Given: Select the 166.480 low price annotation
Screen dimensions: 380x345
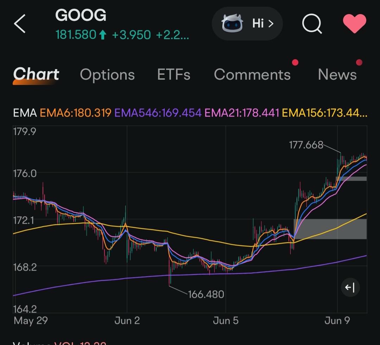Looking at the screenshot, I should point(206,295).
